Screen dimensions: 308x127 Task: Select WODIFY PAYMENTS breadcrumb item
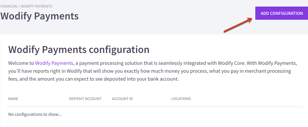(37, 6)
